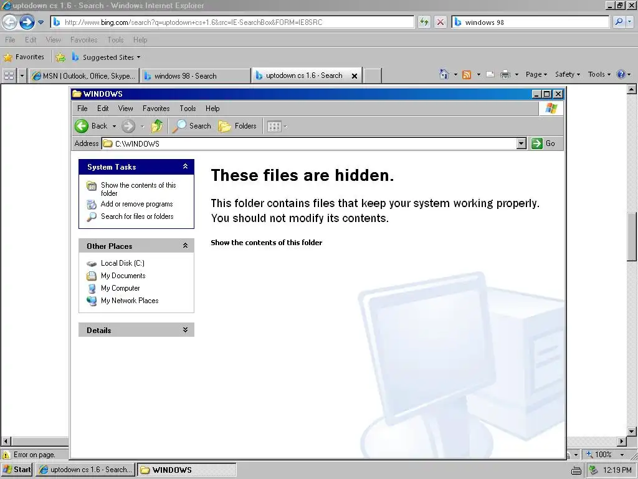This screenshot has height=479, width=638.
Task: Click the Local Disk (C:) link
Action: click(x=123, y=263)
